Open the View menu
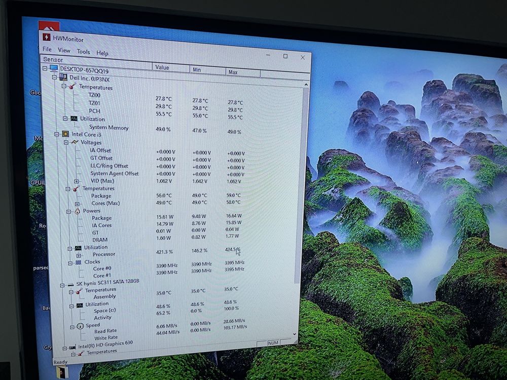Screen dimensions: 507x380 tap(64, 50)
